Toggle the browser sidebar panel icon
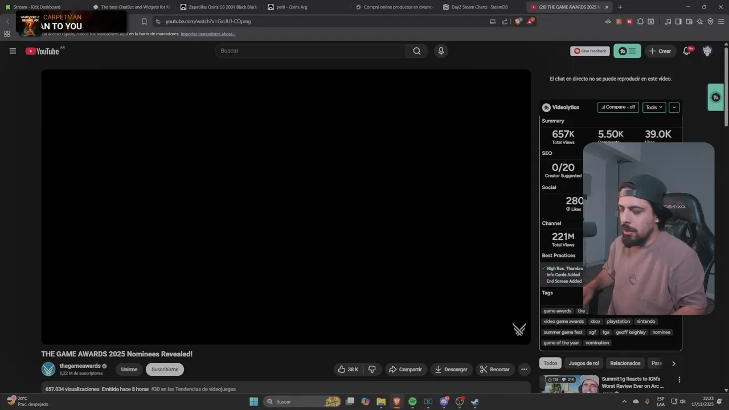 coord(678,22)
